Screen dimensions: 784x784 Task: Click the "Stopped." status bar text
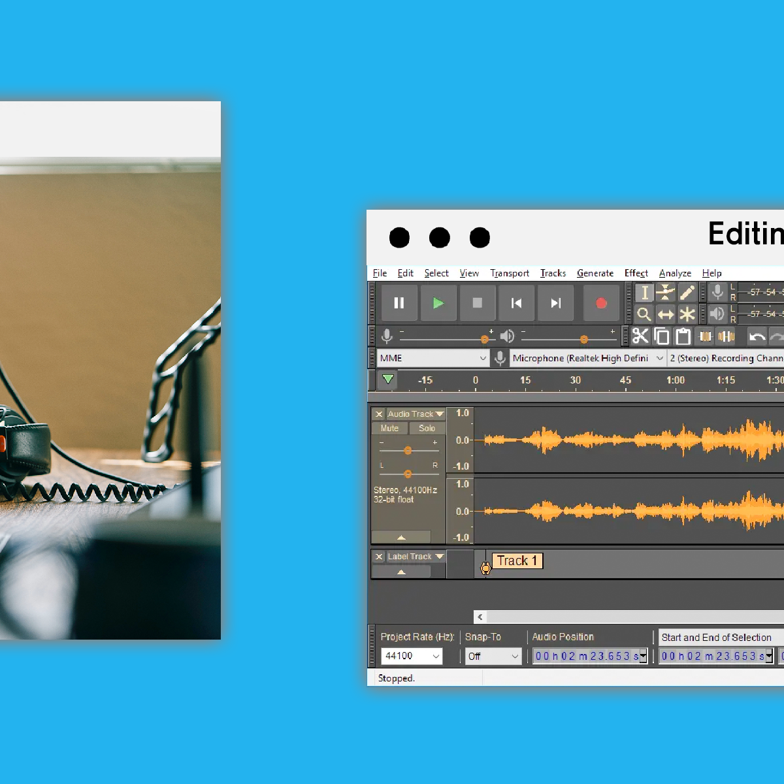[x=396, y=678]
